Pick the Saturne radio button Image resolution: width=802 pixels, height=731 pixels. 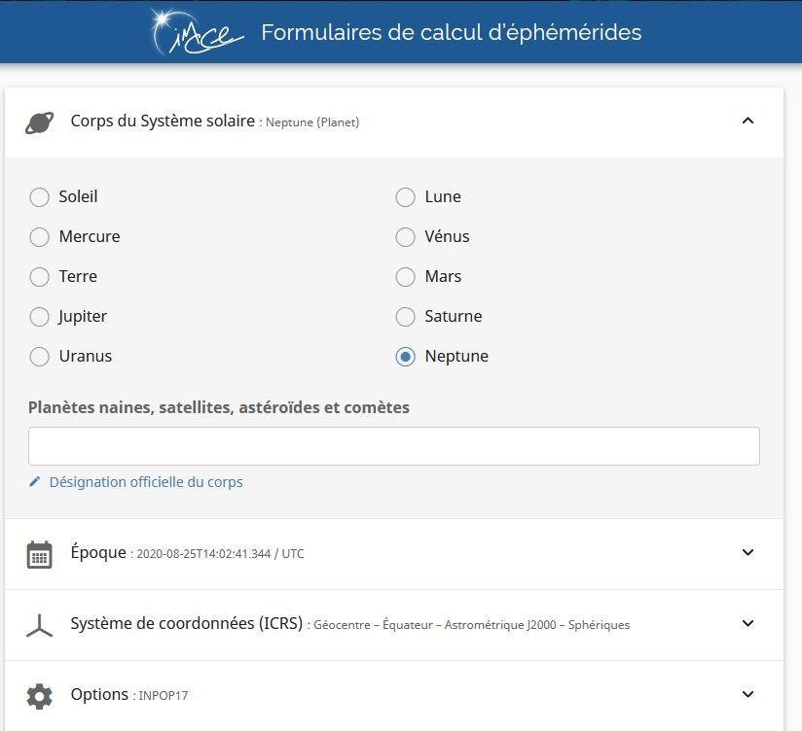(x=405, y=317)
